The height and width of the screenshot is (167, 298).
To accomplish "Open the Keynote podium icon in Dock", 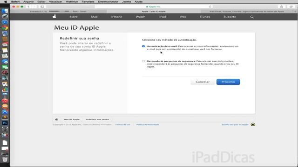I will pos(5,95).
